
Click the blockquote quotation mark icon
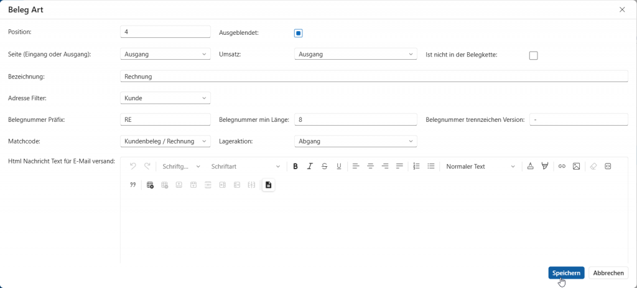click(x=133, y=185)
